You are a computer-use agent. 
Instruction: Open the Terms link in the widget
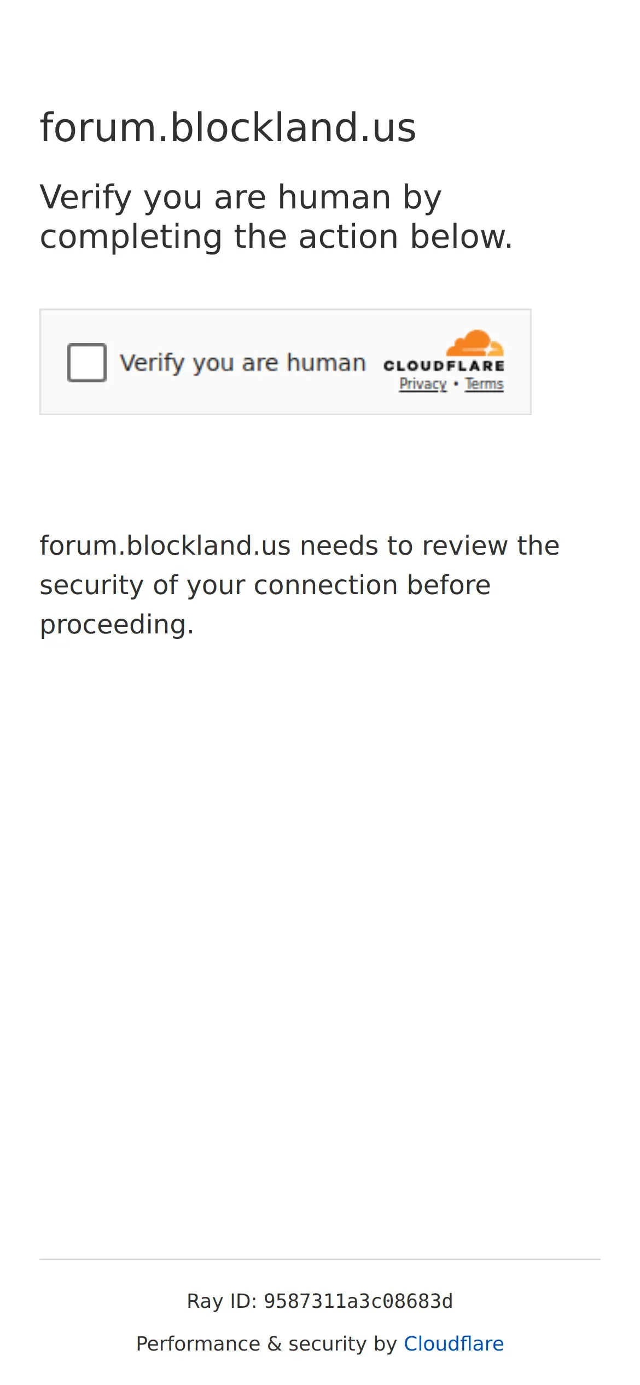pos(484,385)
